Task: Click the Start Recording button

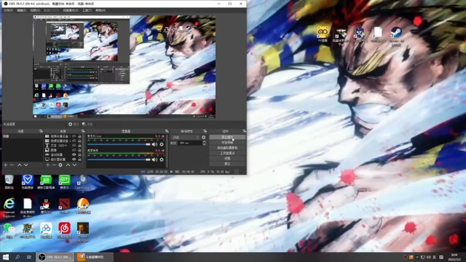Action: click(x=227, y=143)
